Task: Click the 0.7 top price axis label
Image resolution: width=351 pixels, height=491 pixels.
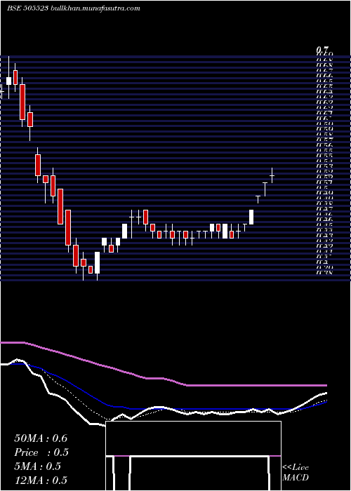Action: (x=322, y=50)
